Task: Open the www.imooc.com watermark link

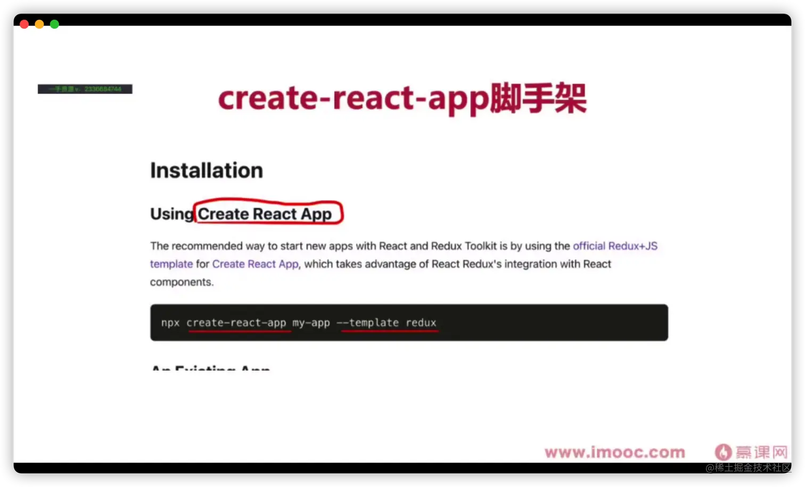Action: click(x=614, y=452)
